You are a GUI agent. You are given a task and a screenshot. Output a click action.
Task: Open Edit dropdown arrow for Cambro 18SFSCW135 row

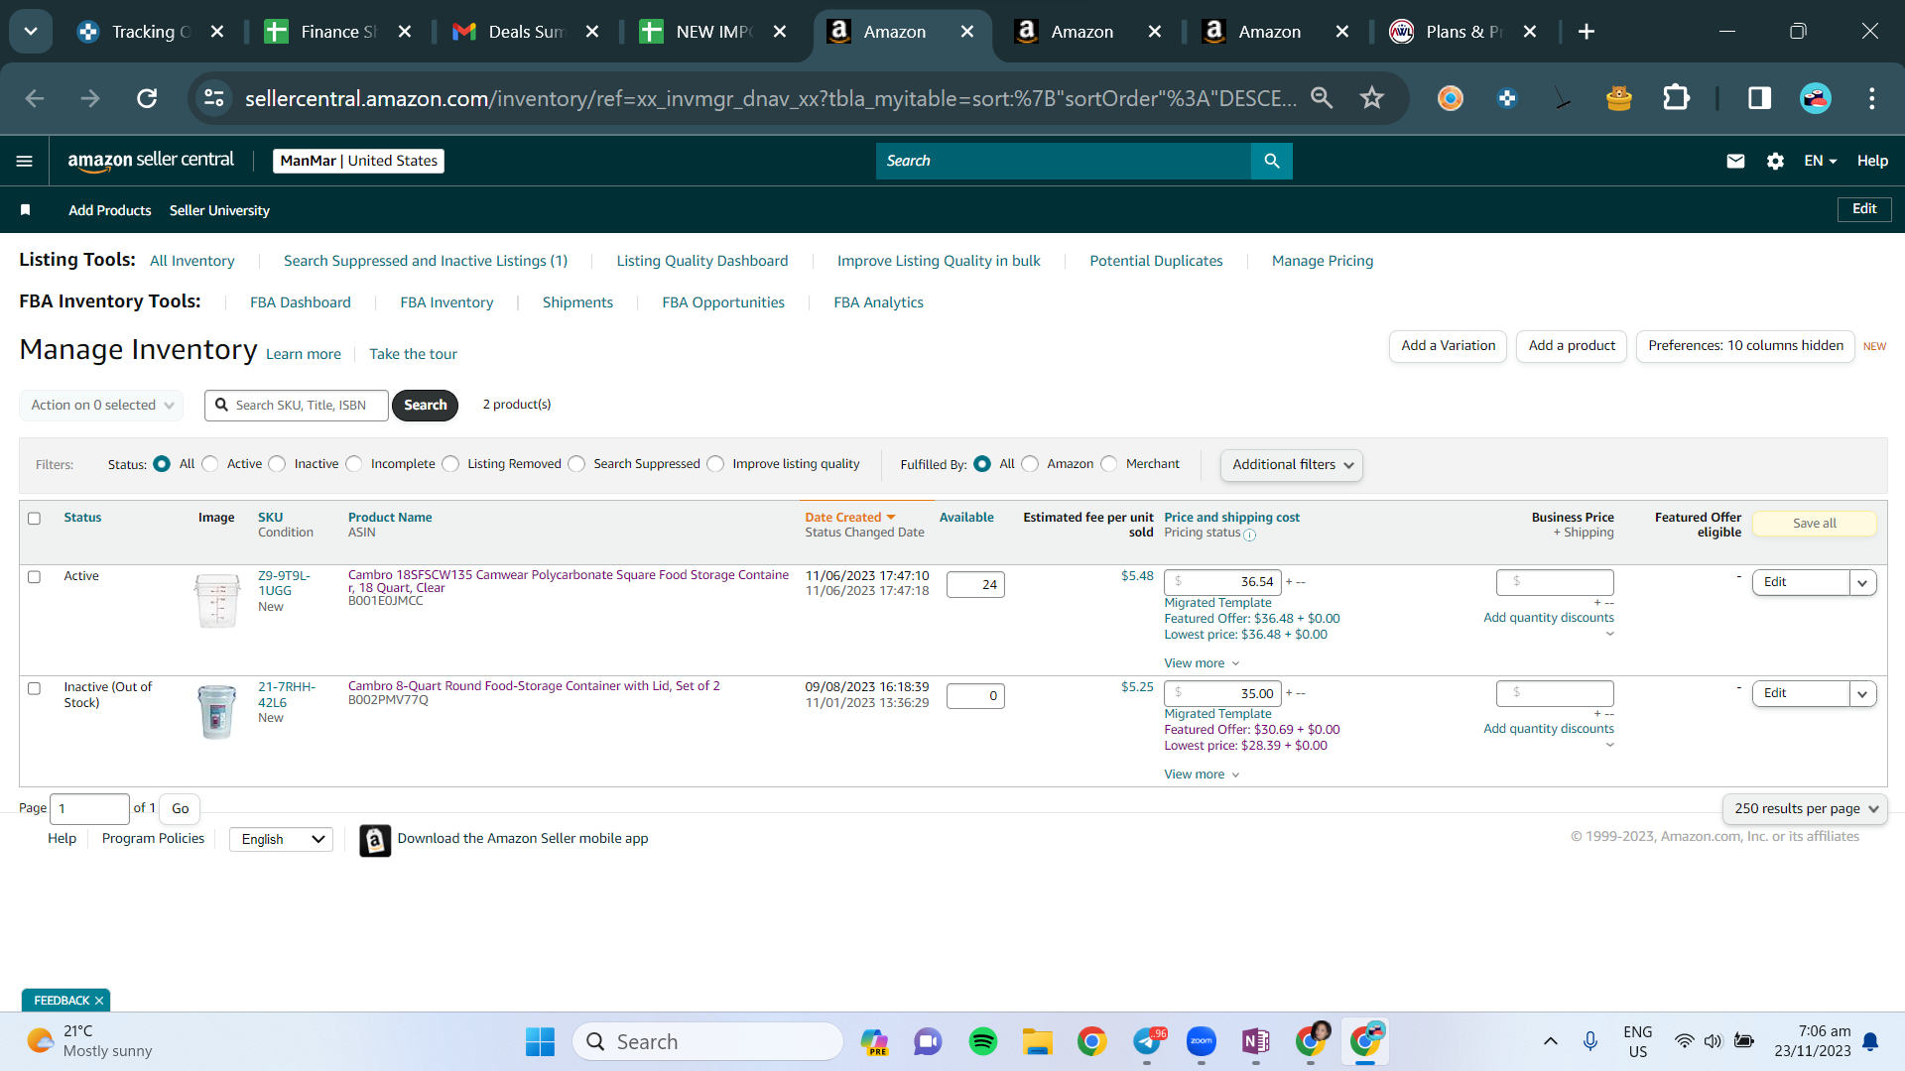tap(1863, 583)
